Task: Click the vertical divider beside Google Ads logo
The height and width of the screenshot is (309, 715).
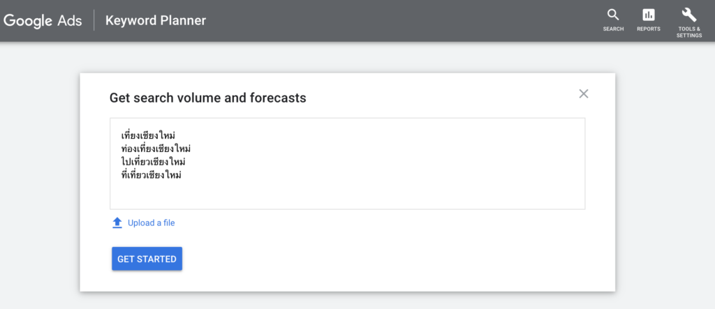Action: 94,20
